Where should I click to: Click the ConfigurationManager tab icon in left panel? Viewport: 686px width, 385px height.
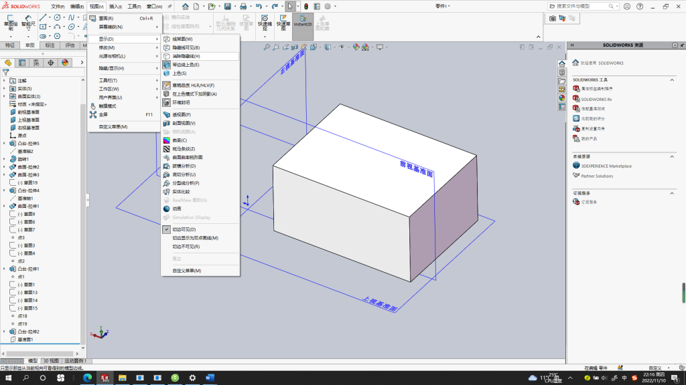coord(36,63)
